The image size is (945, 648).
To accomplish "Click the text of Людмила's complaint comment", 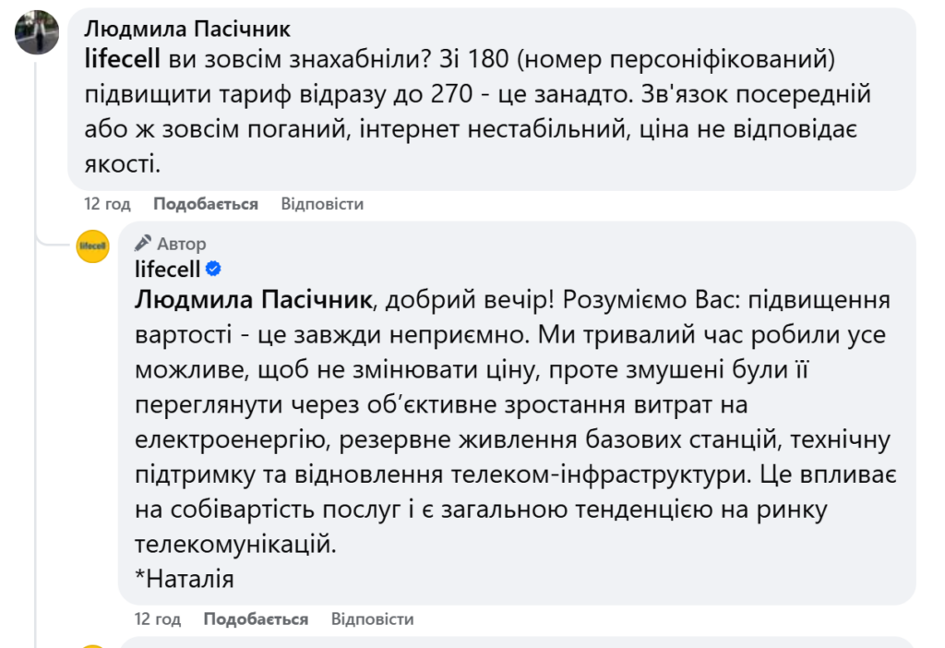I will [x=480, y=112].
